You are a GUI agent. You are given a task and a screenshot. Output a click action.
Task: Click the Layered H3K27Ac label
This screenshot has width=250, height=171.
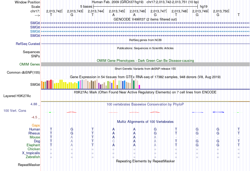pos(17,96)
